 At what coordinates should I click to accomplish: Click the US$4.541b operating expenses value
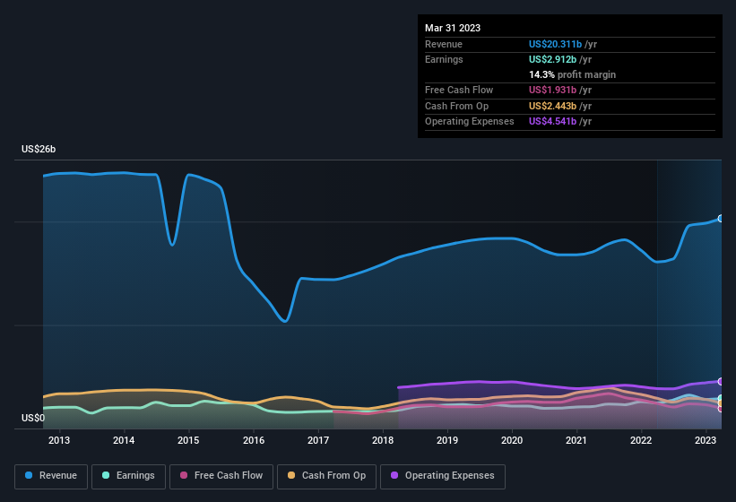(552, 122)
